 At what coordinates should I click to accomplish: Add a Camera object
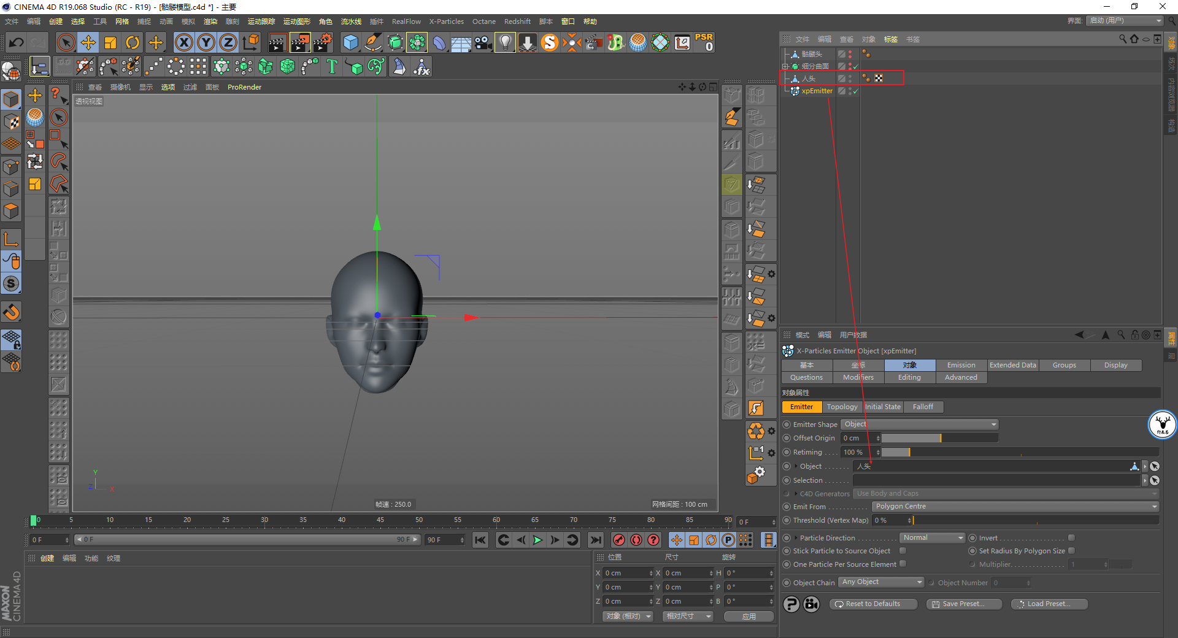(x=483, y=42)
